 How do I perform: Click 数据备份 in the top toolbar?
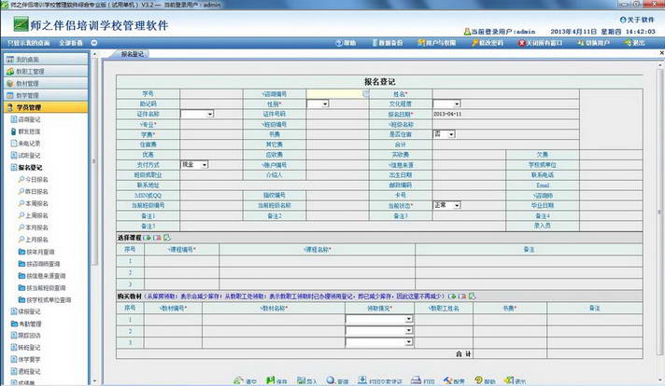pos(388,43)
